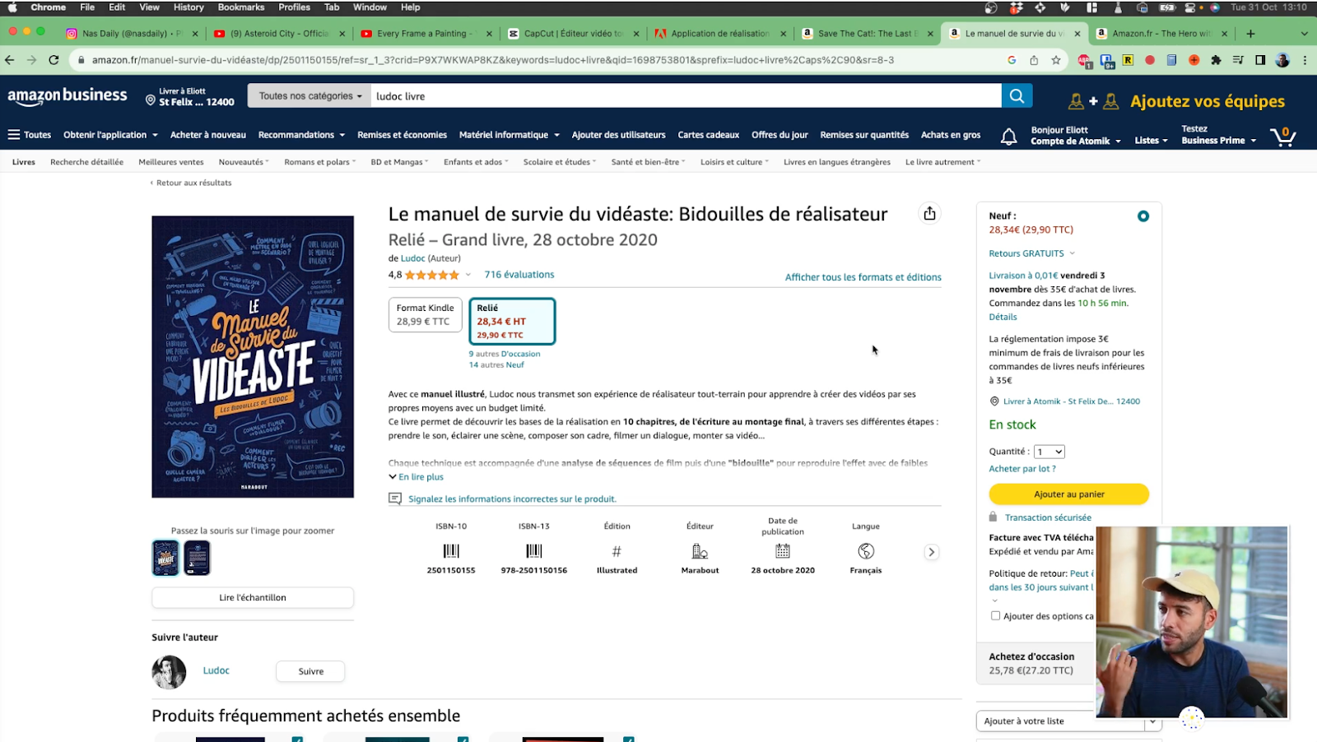The height and width of the screenshot is (742, 1317).
Task: Select the front cover thumbnail
Action: pyautogui.click(x=165, y=558)
